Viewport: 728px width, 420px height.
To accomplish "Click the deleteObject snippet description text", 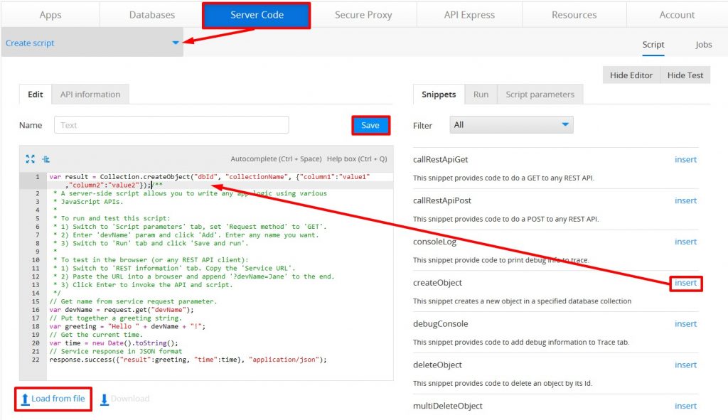I will [503, 383].
